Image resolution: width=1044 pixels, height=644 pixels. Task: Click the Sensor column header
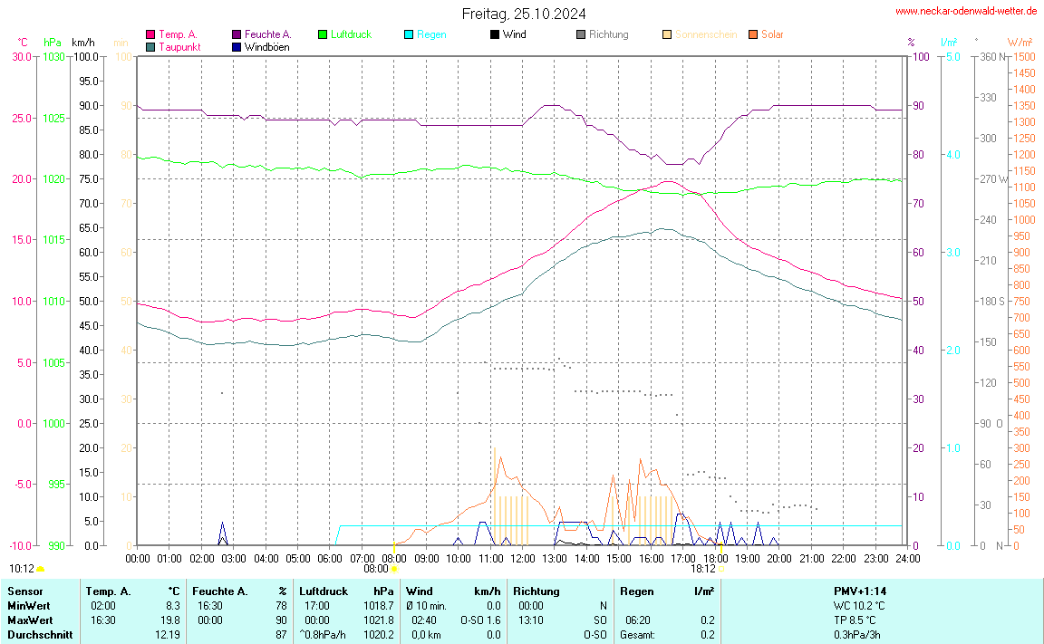(x=24, y=591)
